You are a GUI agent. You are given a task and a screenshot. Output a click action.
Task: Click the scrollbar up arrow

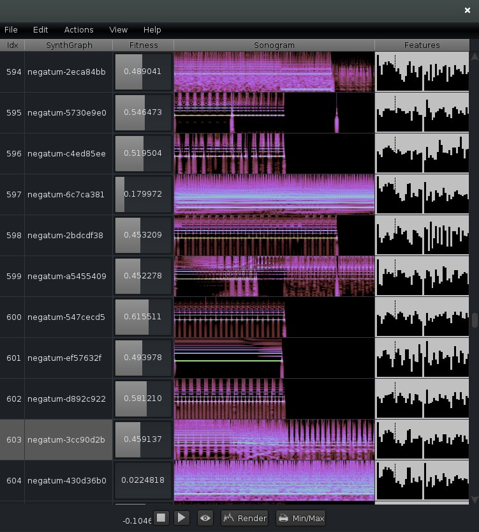(x=474, y=56)
